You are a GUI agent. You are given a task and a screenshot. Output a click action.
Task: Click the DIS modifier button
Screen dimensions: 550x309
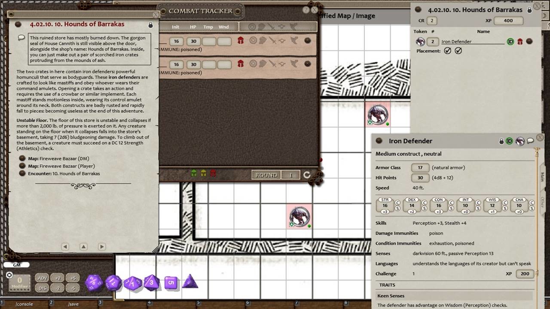pyautogui.click(x=42, y=288)
